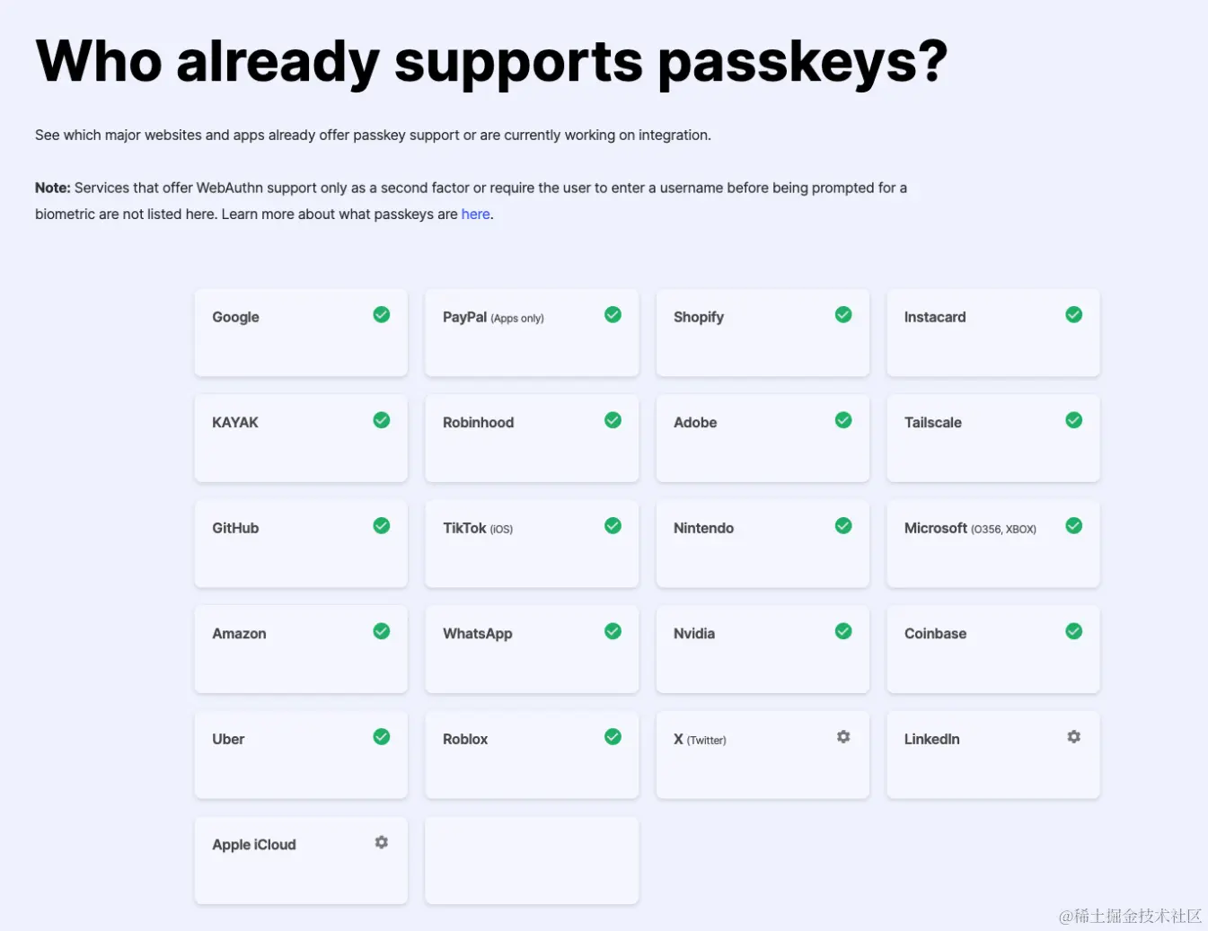Select the green check on the Amazon card
1208x931 pixels.
coord(381,631)
